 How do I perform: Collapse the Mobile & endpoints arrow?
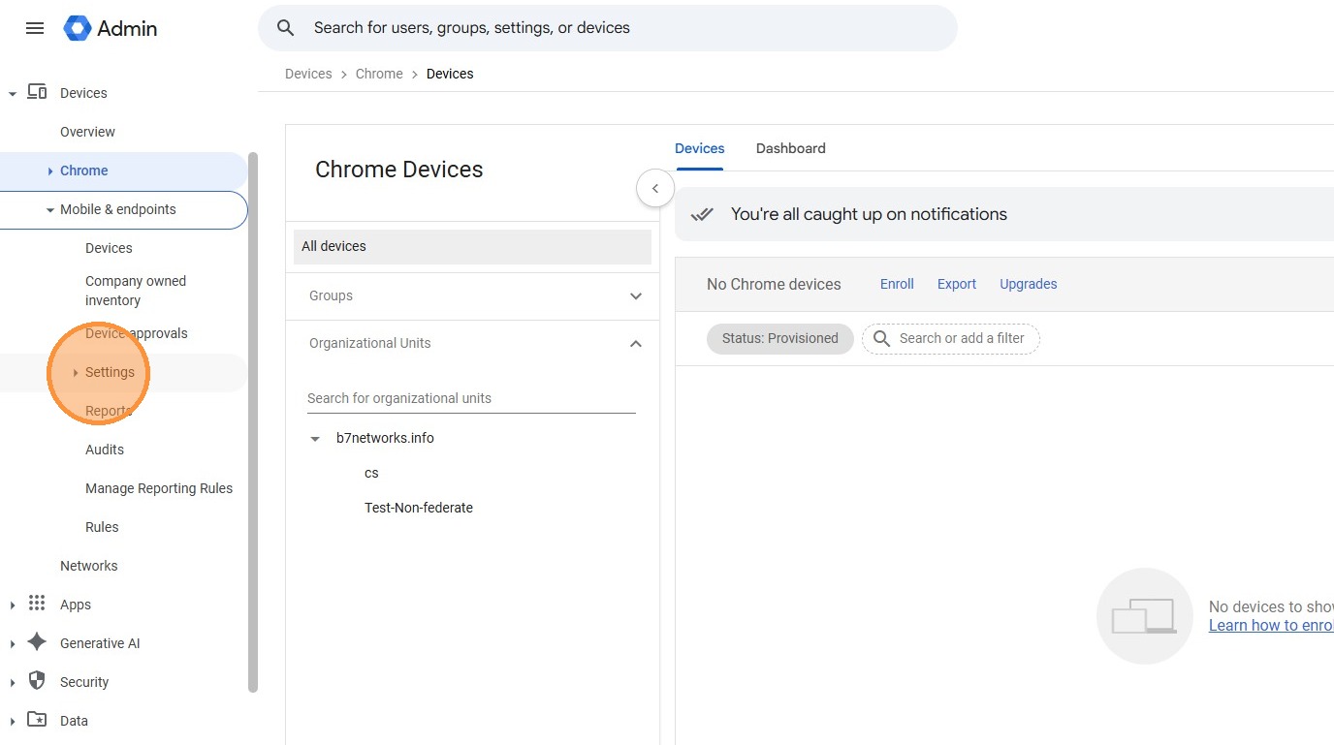point(50,210)
